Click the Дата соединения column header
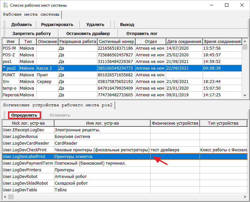Screen dimensions: 250x202 point(184,42)
